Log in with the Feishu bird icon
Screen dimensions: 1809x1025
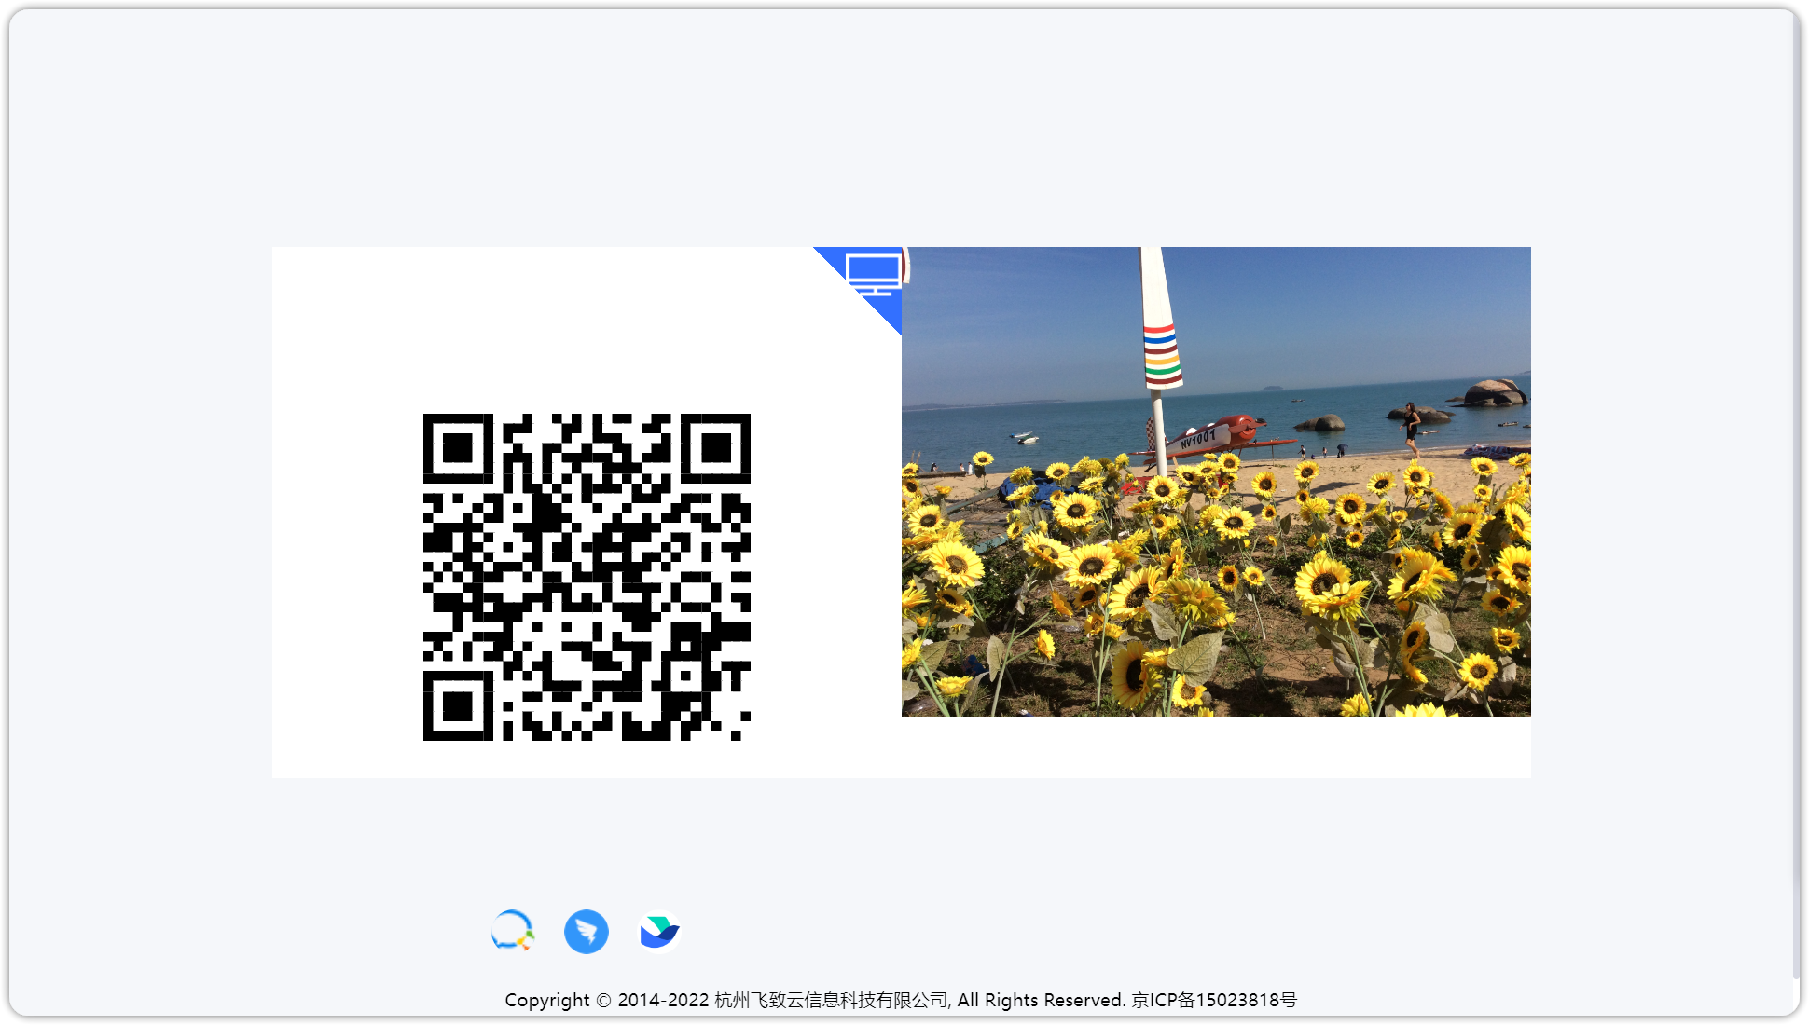point(659,931)
